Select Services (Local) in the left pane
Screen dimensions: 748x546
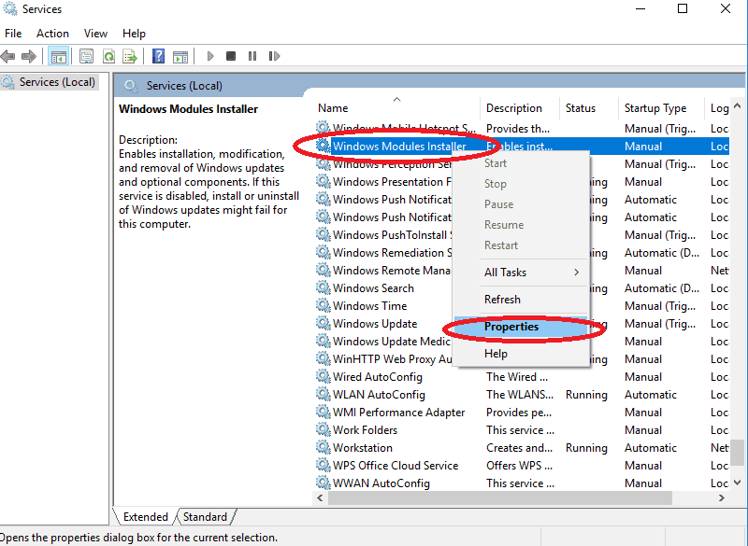[x=56, y=81]
